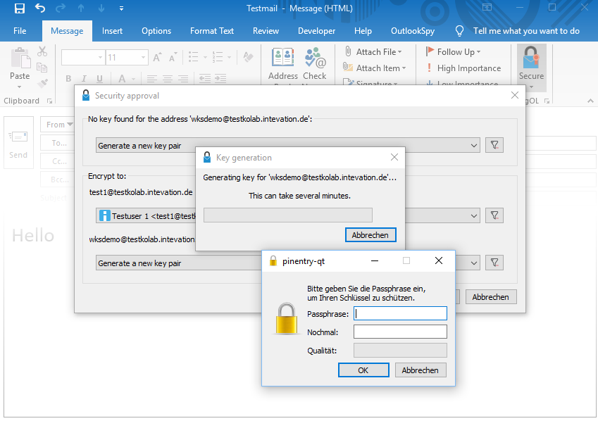Click the Secure lock icon in ribbon

531,59
